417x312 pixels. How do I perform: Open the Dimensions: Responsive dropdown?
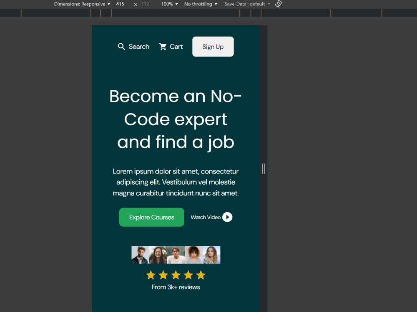82,4
